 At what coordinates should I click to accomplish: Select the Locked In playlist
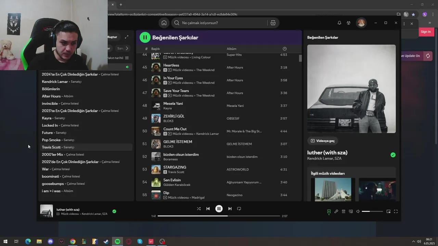(x=86, y=125)
